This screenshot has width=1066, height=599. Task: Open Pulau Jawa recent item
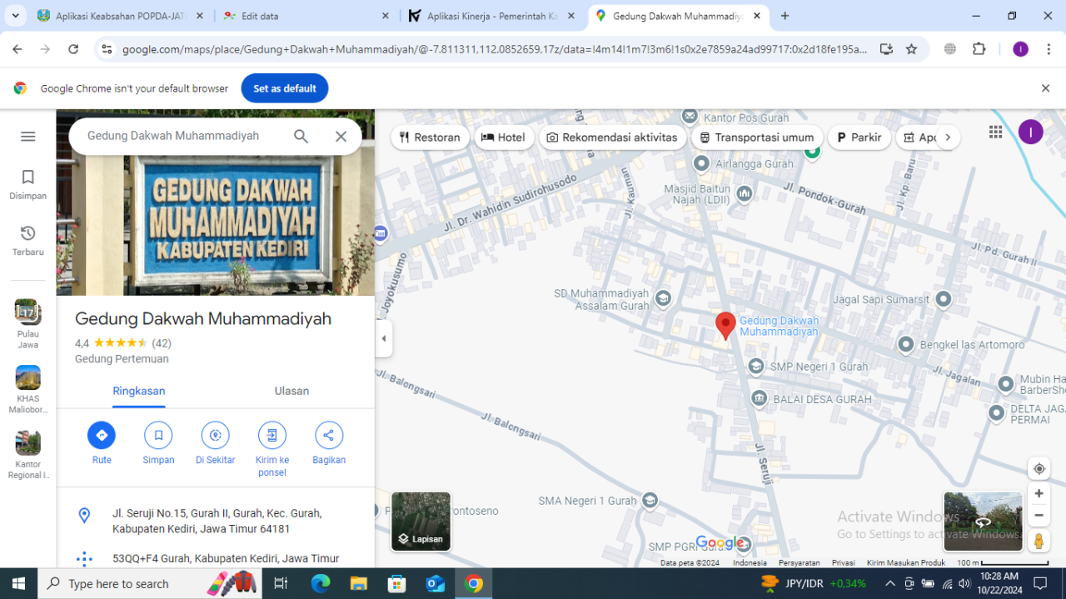click(x=27, y=324)
